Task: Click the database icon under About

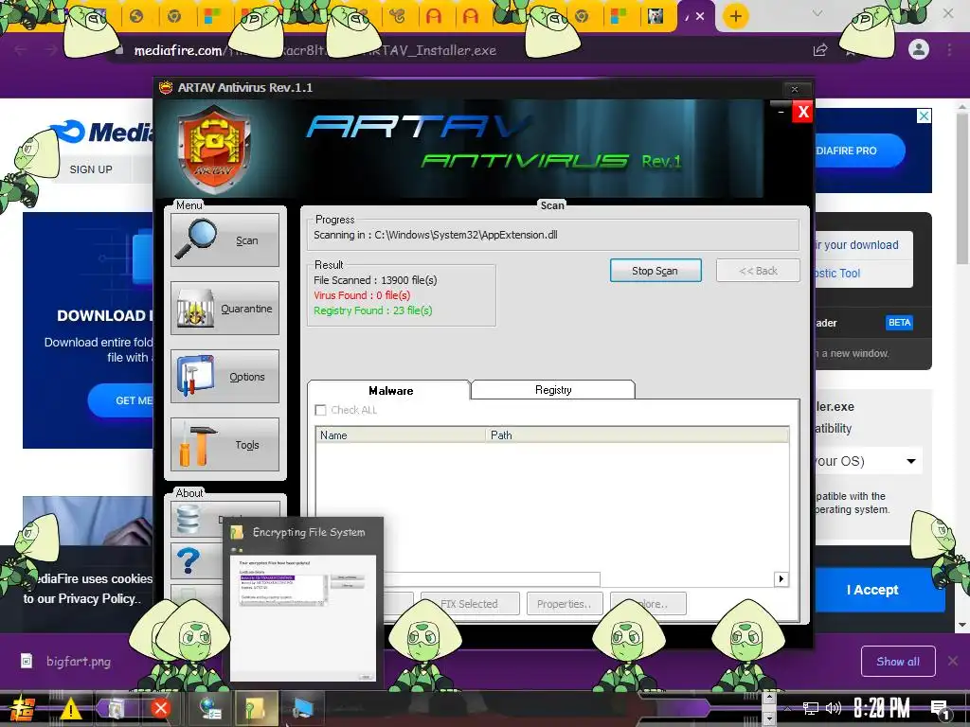Action: (x=189, y=520)
